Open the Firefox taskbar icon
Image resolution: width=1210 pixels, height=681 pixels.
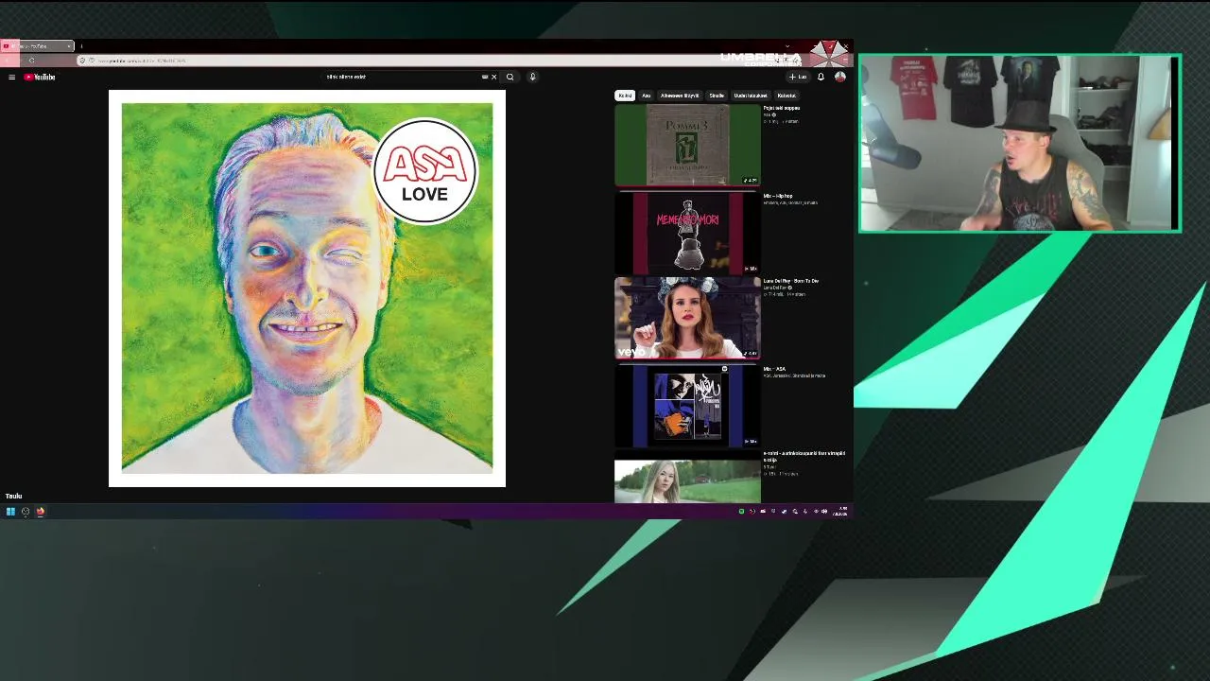41,512
